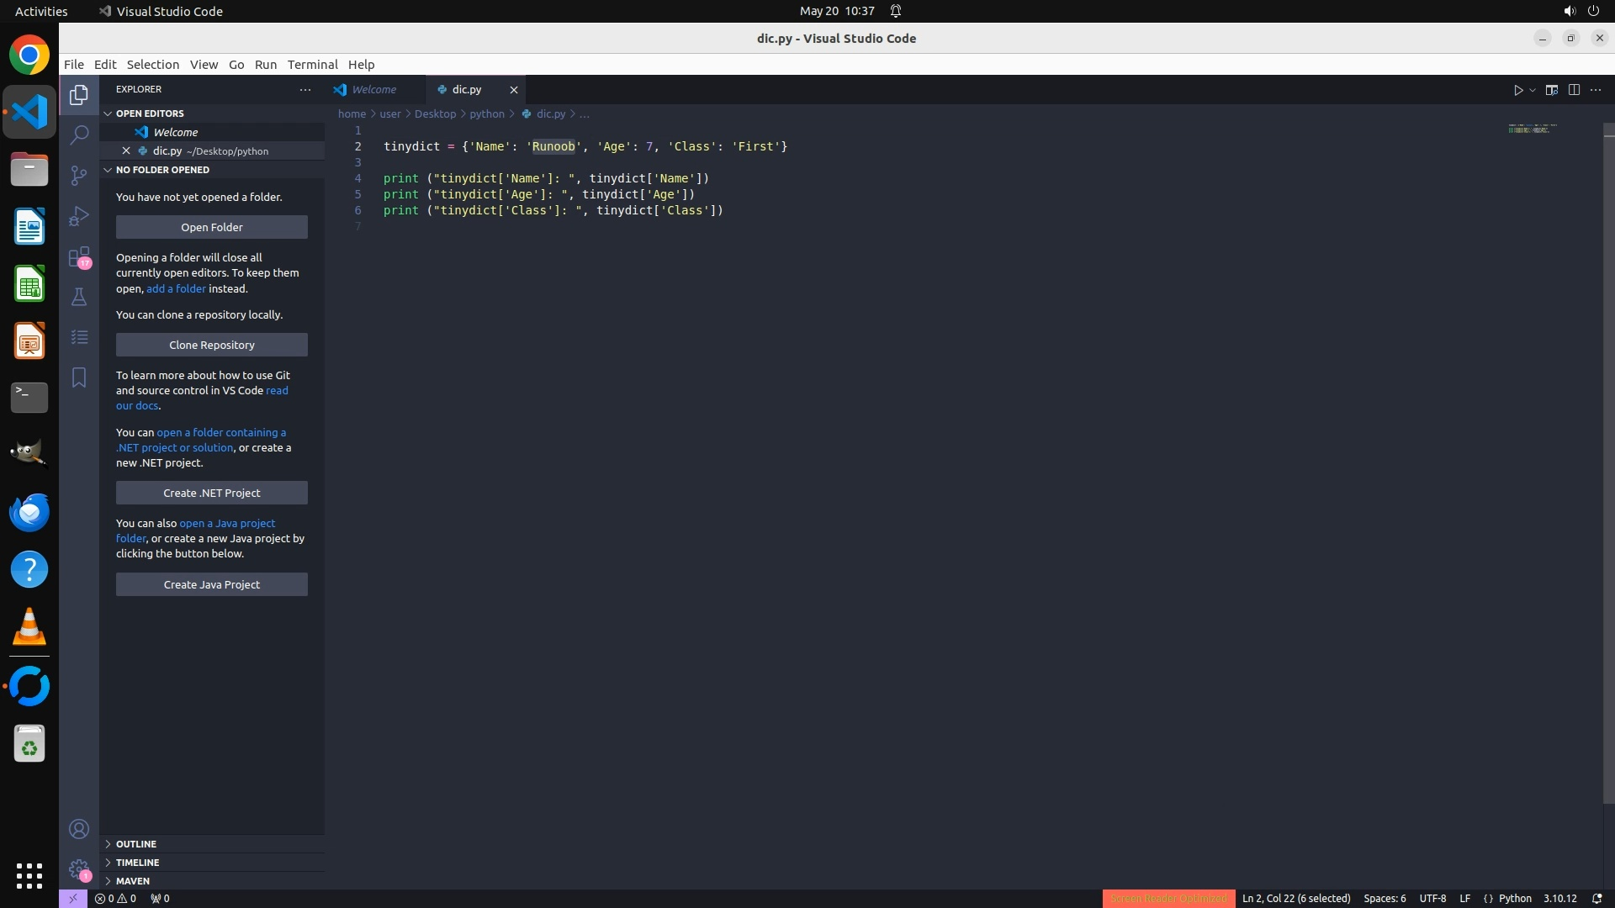This screenshot has height=908, width=1615.
Task: Switch to the Welcome tab
Action: (x=373, y=89)
